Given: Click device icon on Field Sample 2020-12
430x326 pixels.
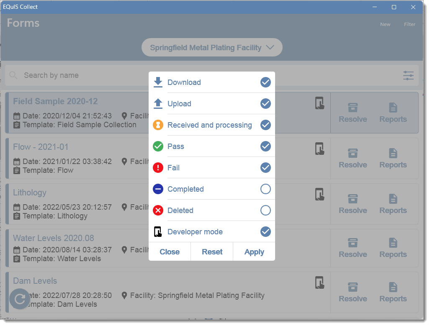Looking at the screenshot, I should [x=320, y=103].
